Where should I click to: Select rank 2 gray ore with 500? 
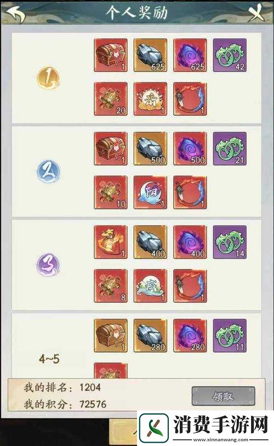[150, 149]
